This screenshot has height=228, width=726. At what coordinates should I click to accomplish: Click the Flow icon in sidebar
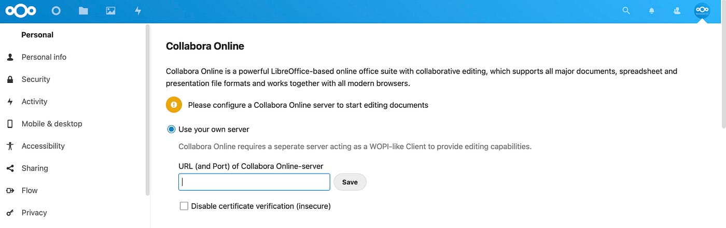pyautogui.click(x=10, y=191)
